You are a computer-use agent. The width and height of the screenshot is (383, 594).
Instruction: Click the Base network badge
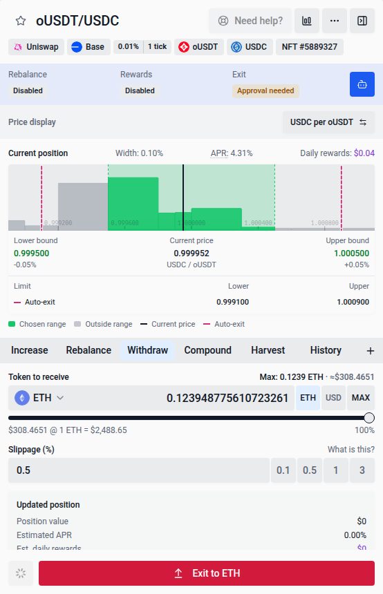click(x=88, y=47)
